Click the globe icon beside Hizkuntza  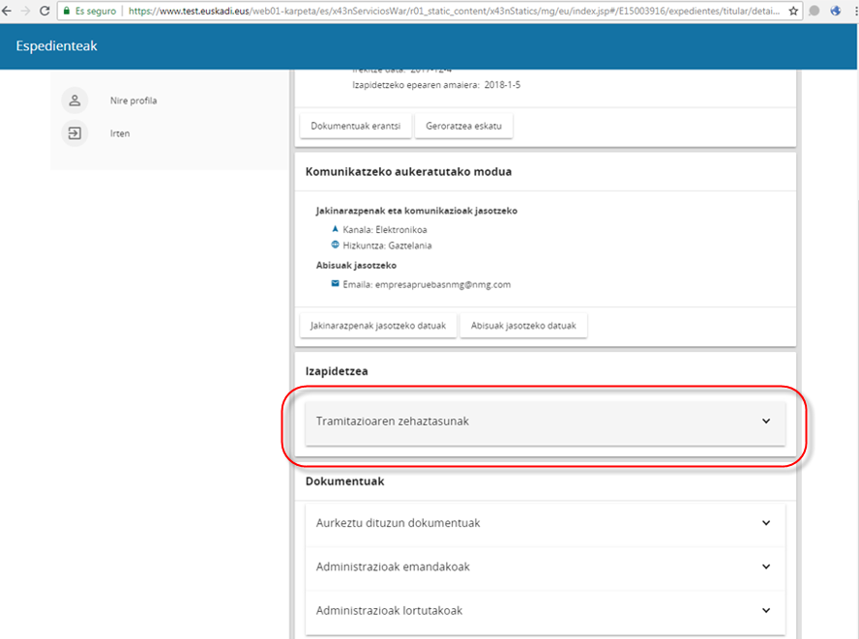point(335,245)
